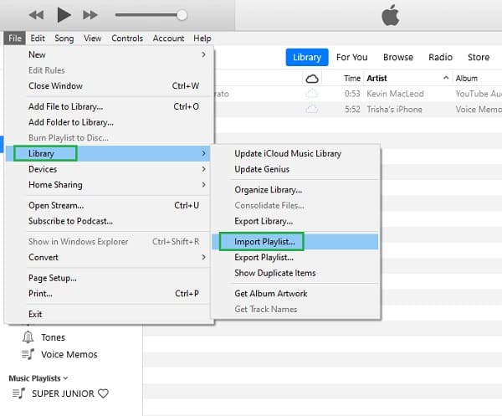Click the volume slider knob
This screenshot has width=502, height=416.
click(182, 15)
